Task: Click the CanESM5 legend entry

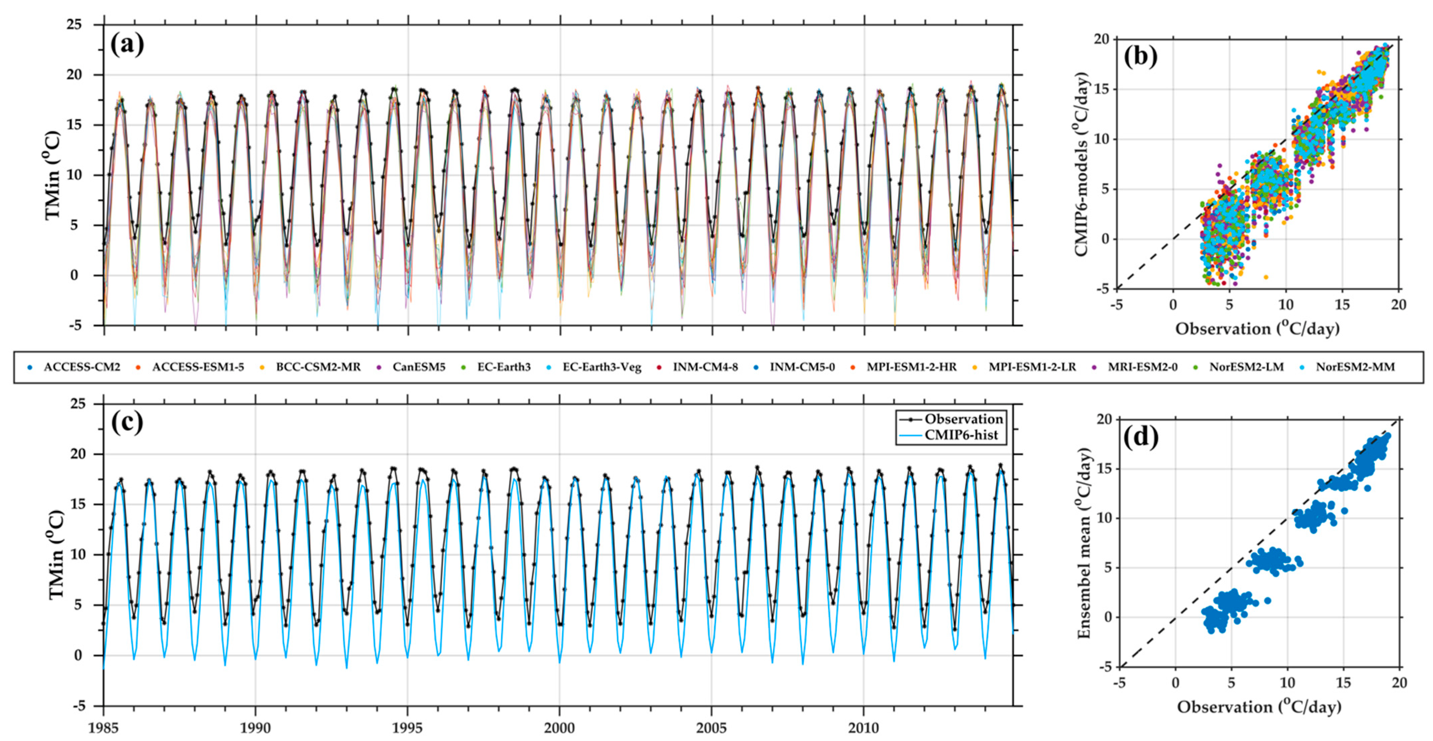Action: click(x=418, y=367)
